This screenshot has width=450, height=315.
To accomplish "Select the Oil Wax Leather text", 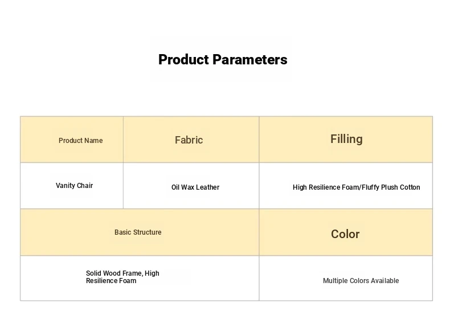I will coord(195,187).
